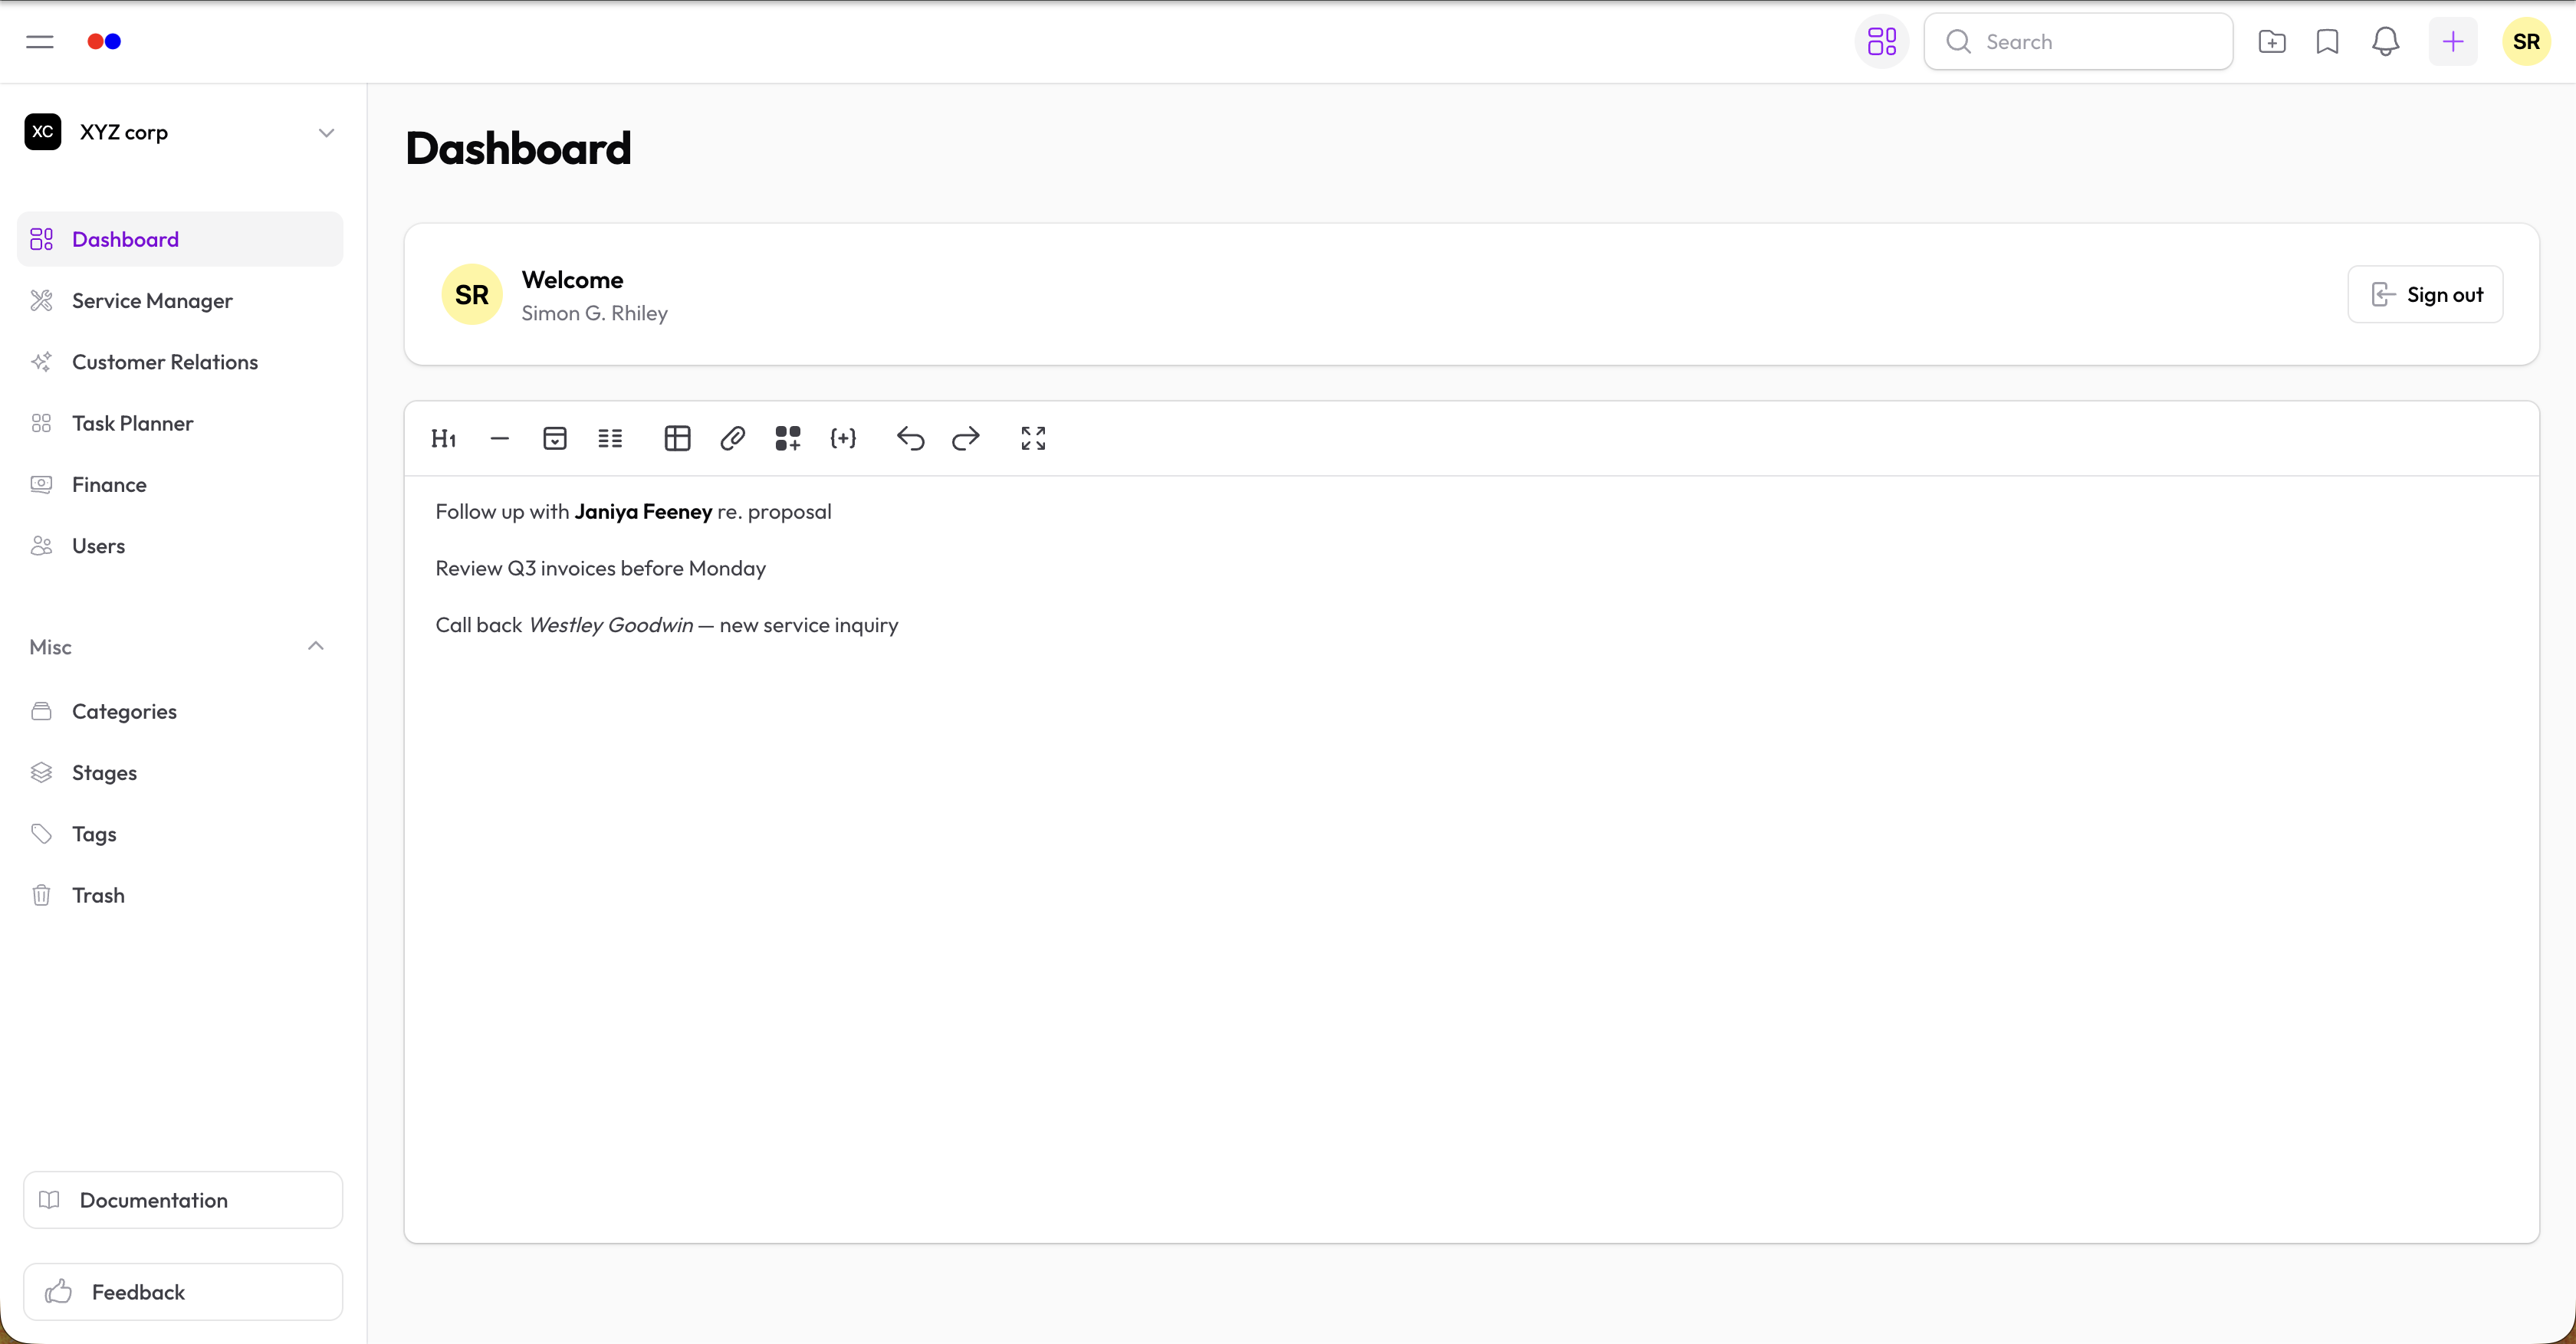Open Finance in the sidebar
Viewport: 2576px width, 1344px height.
coord(180,484)
